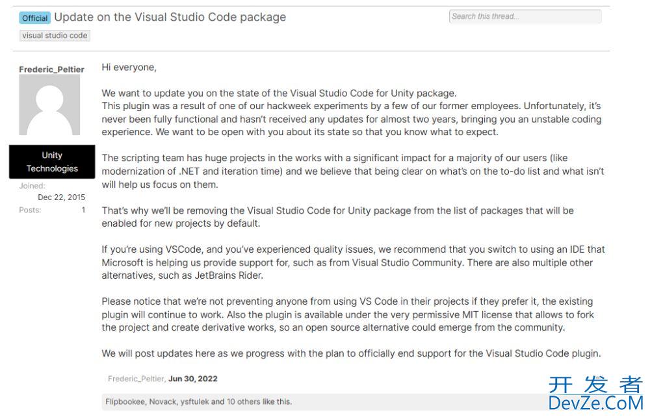Screen dimensions: 650x417
Task: Focus the 'Search this thread' field
Action: point(525,17)
